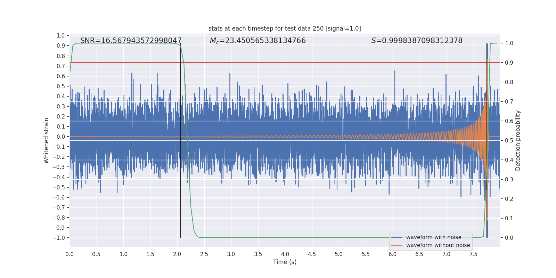Click the plot title about test data 250
This screenshot has width=556, height=278.
pos(285,28)
